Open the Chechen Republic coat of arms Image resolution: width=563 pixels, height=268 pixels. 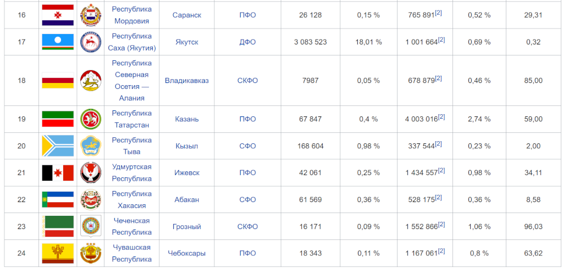91,226
